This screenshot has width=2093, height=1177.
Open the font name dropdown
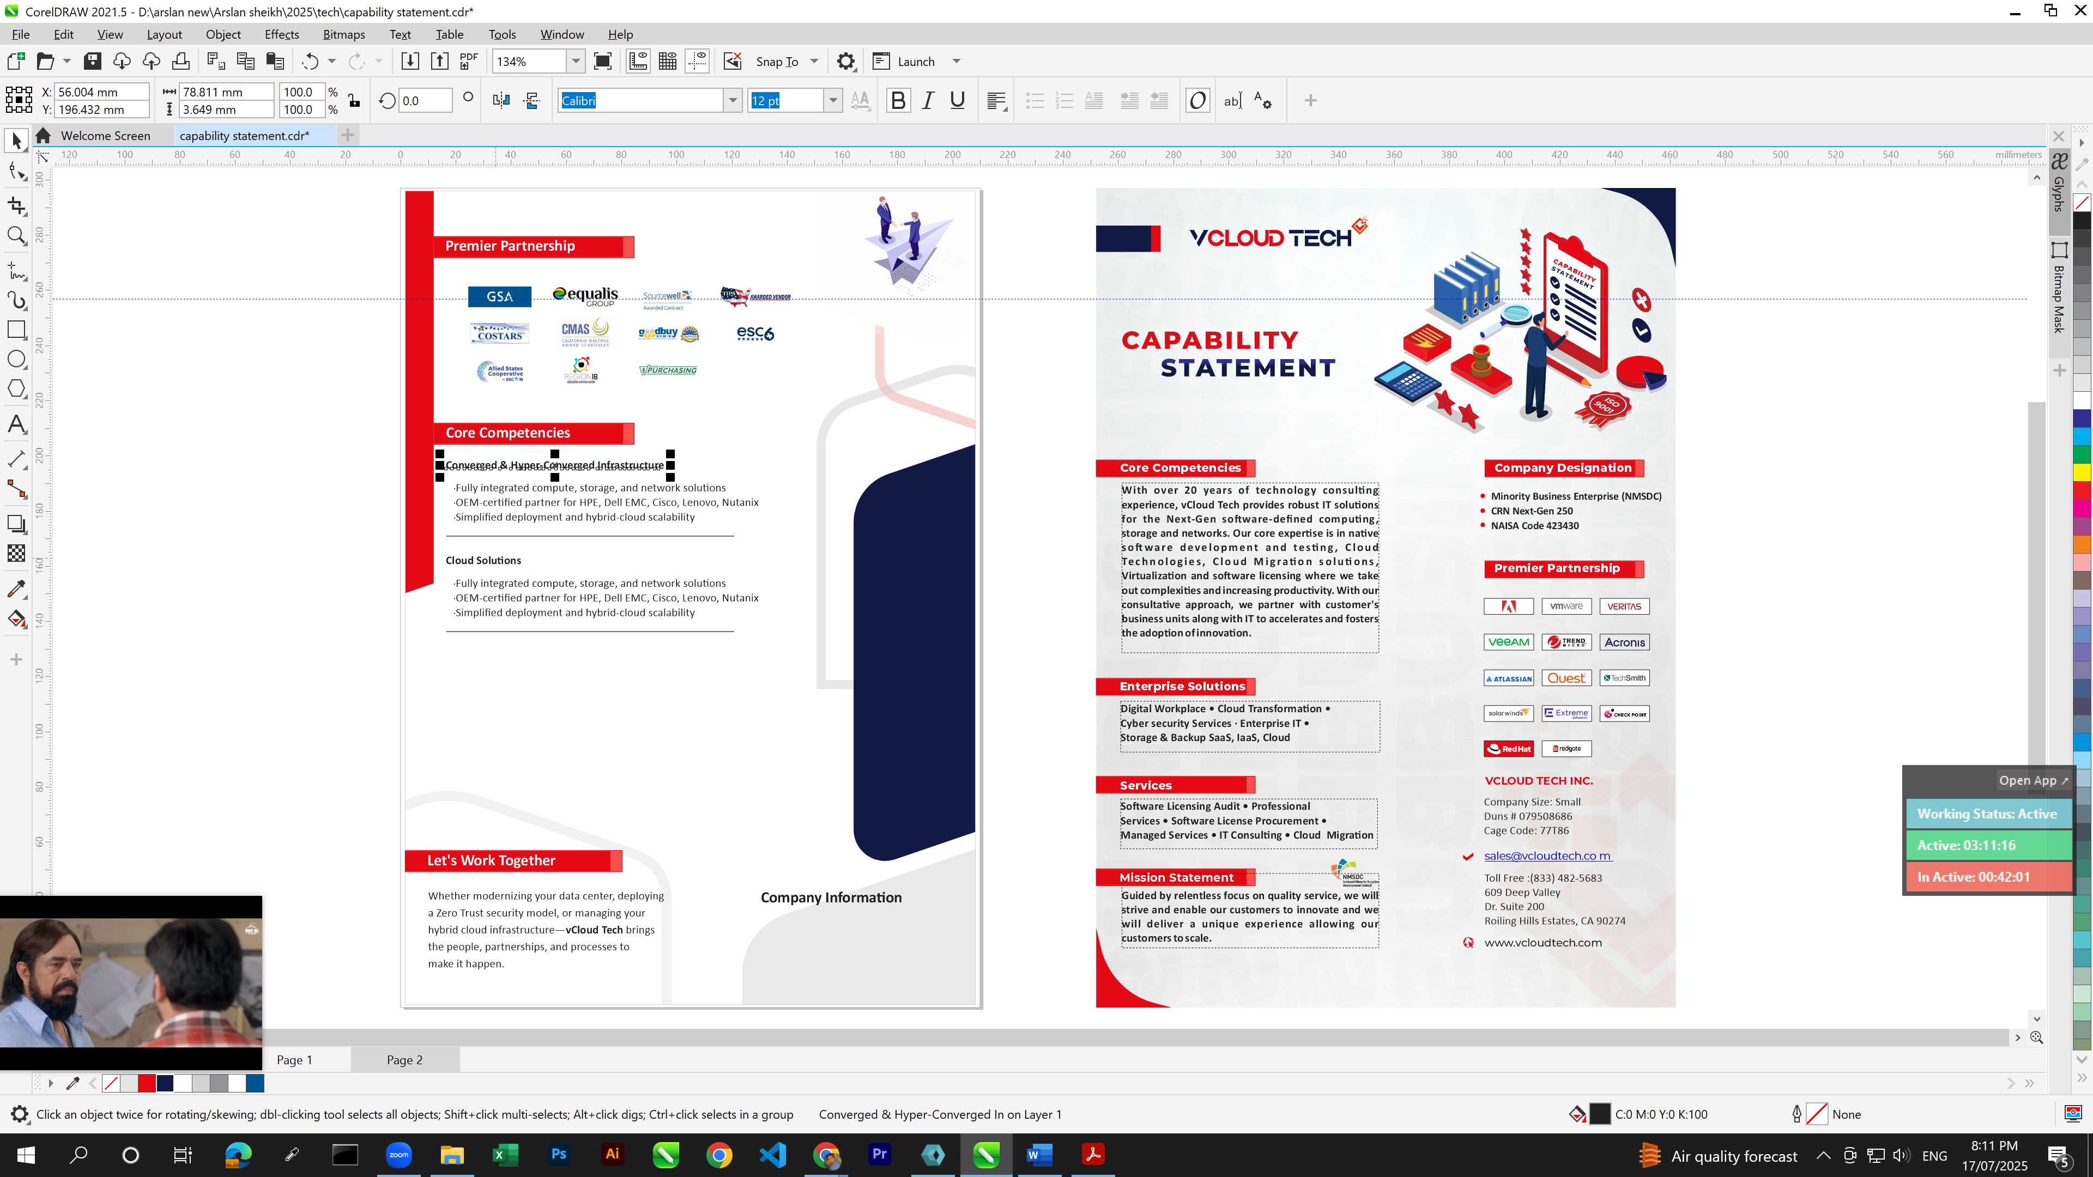[733, 101]
